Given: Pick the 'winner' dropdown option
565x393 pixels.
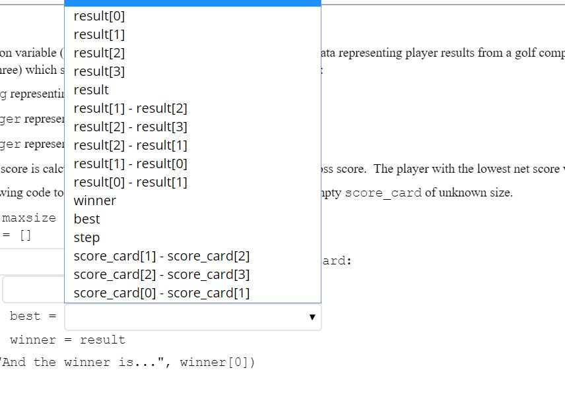Looking at the screenshot, I should [193, 200].
